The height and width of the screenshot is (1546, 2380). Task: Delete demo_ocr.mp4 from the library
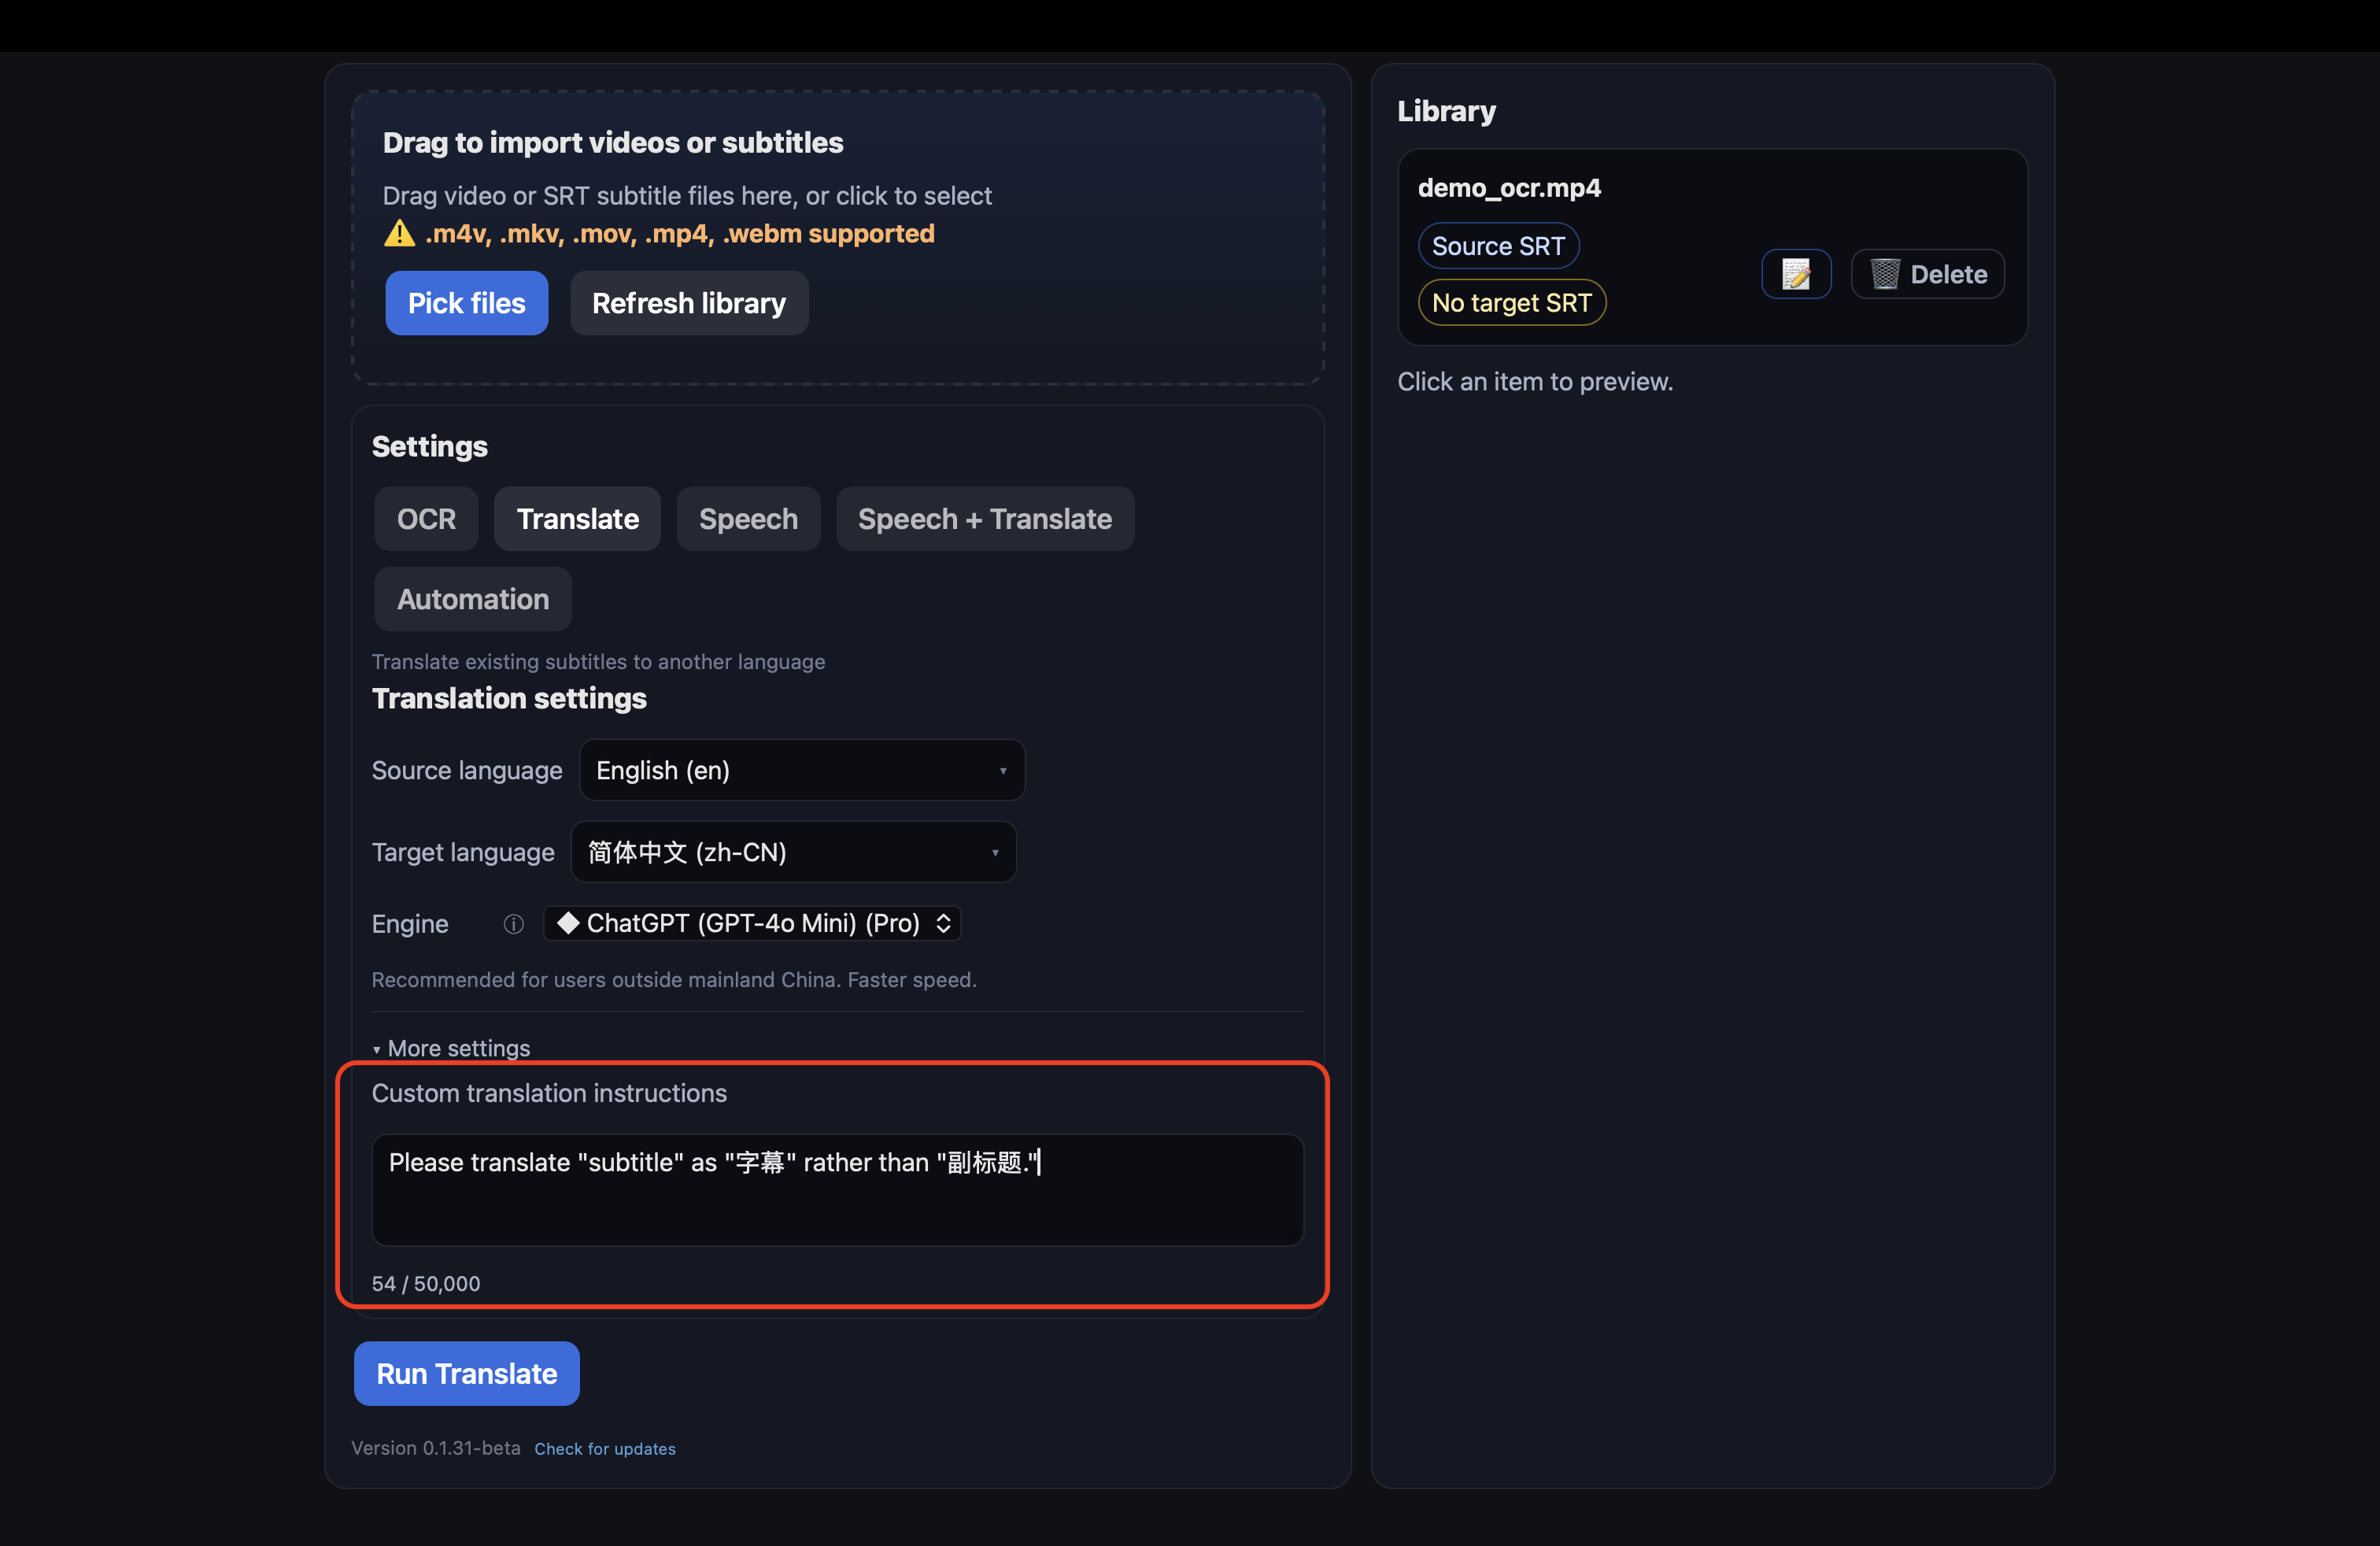(1927, 274)
